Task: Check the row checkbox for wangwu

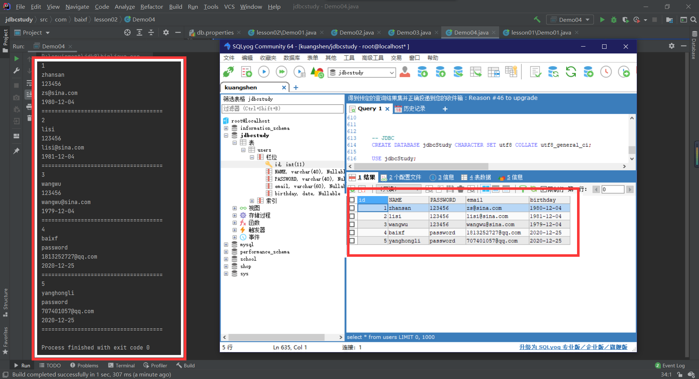Action: click(352, 224)
